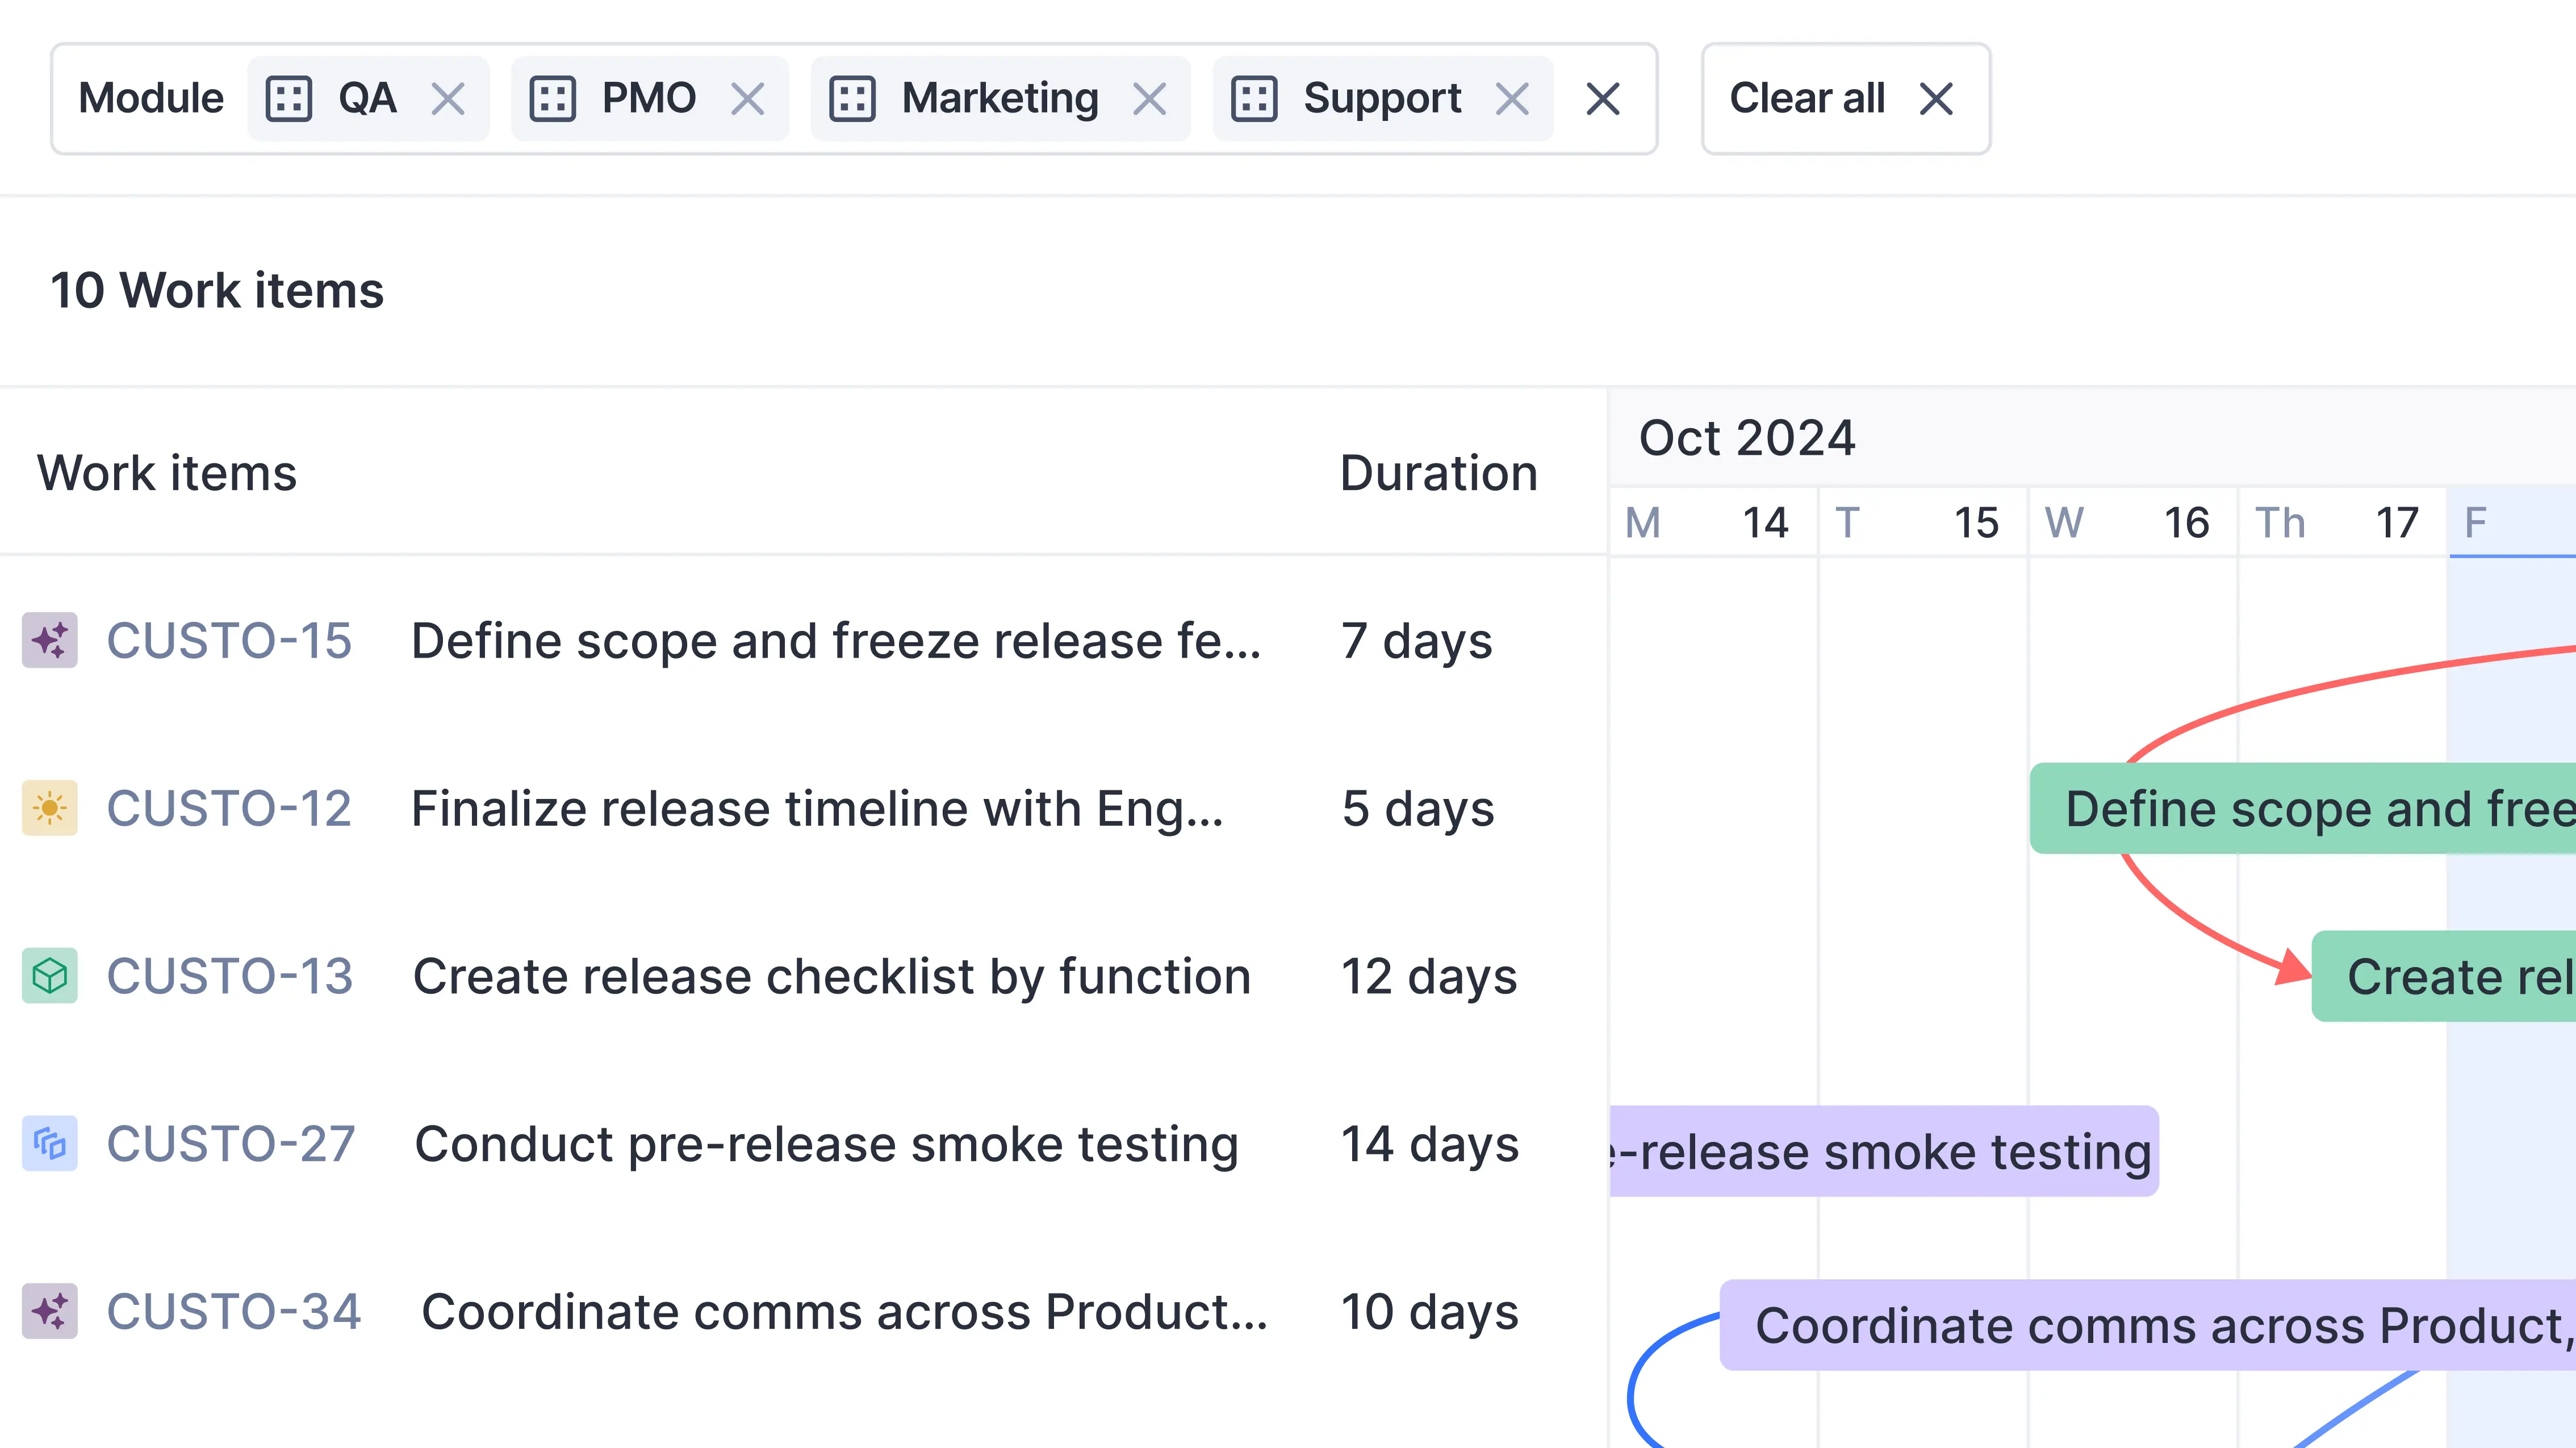Click the module grid icon beside QA
Viewport: 2576px width, 1448px height.
coord(289,97)
